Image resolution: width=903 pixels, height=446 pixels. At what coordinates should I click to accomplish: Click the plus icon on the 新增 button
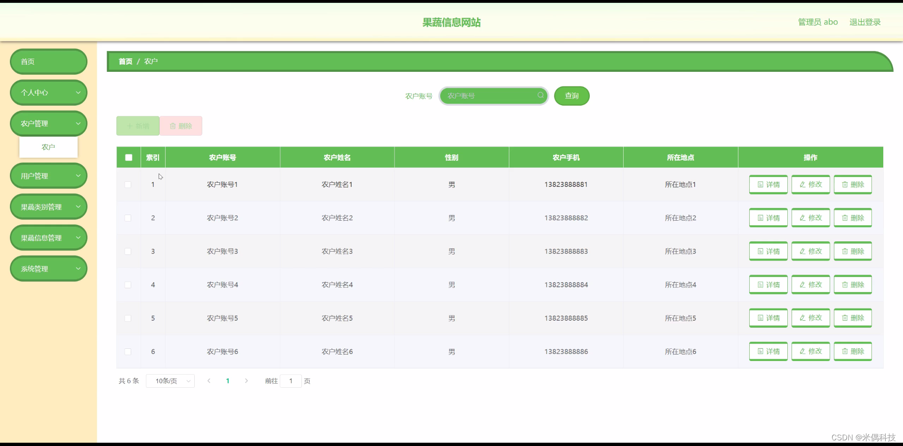coord(130,126)
